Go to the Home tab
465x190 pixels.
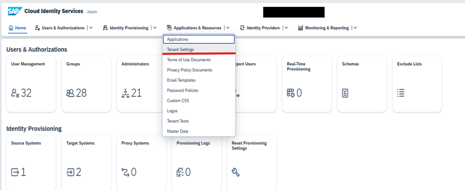click(x=18, y=28)
